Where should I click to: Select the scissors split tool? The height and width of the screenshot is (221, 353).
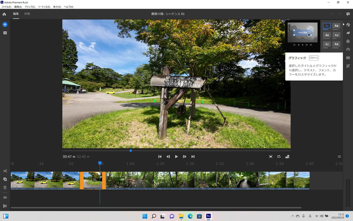click(5, 171)
